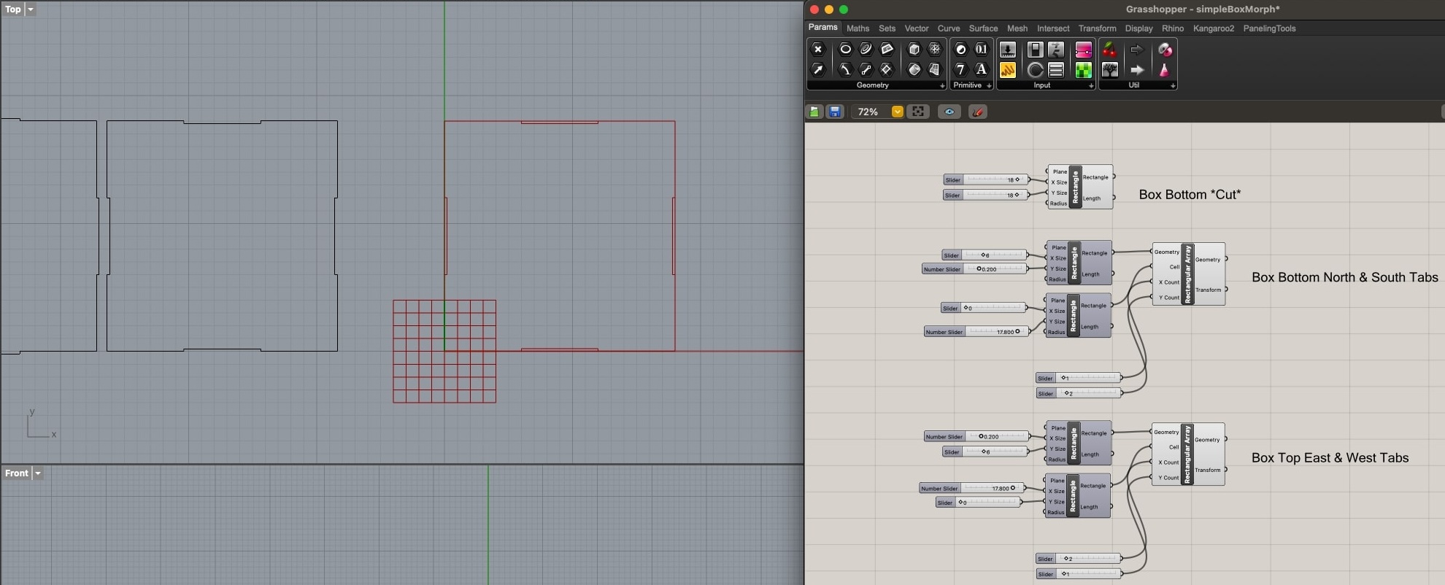Click the 'Box Bottom North & South Tabs' label
1445x585 pixels.
1344,277
